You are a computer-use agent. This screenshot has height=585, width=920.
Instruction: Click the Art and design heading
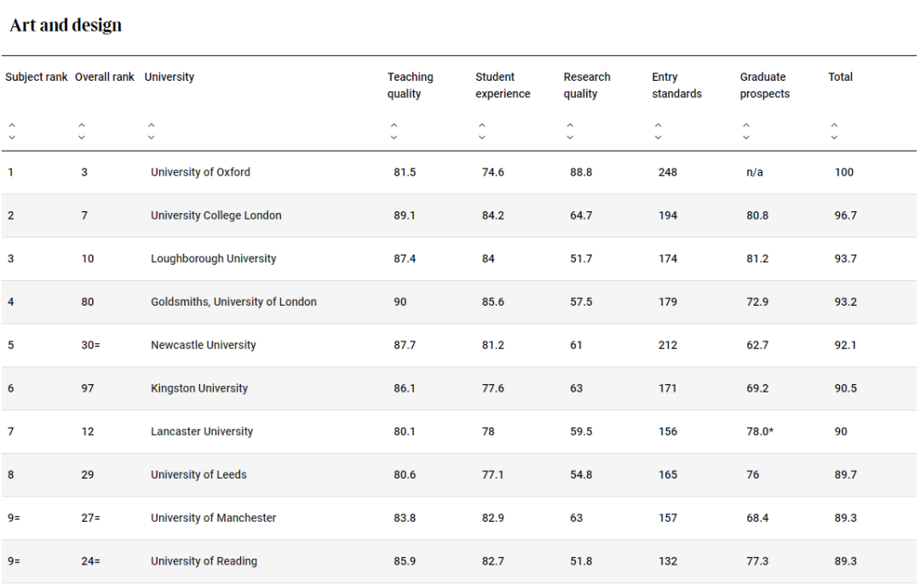coord(66,26)
